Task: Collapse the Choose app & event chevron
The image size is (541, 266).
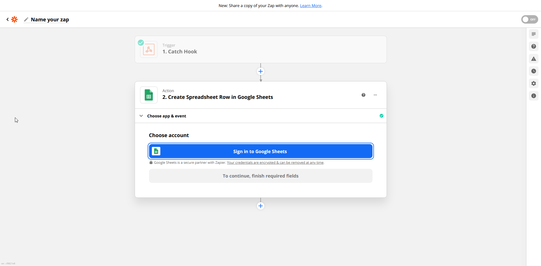Action: (x=141, y=116)
